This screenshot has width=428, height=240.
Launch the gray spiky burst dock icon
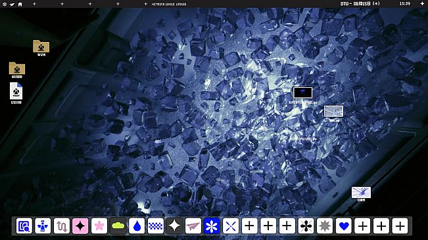(x=325, y=226)
